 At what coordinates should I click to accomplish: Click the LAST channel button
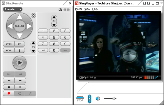coord(43,50)
